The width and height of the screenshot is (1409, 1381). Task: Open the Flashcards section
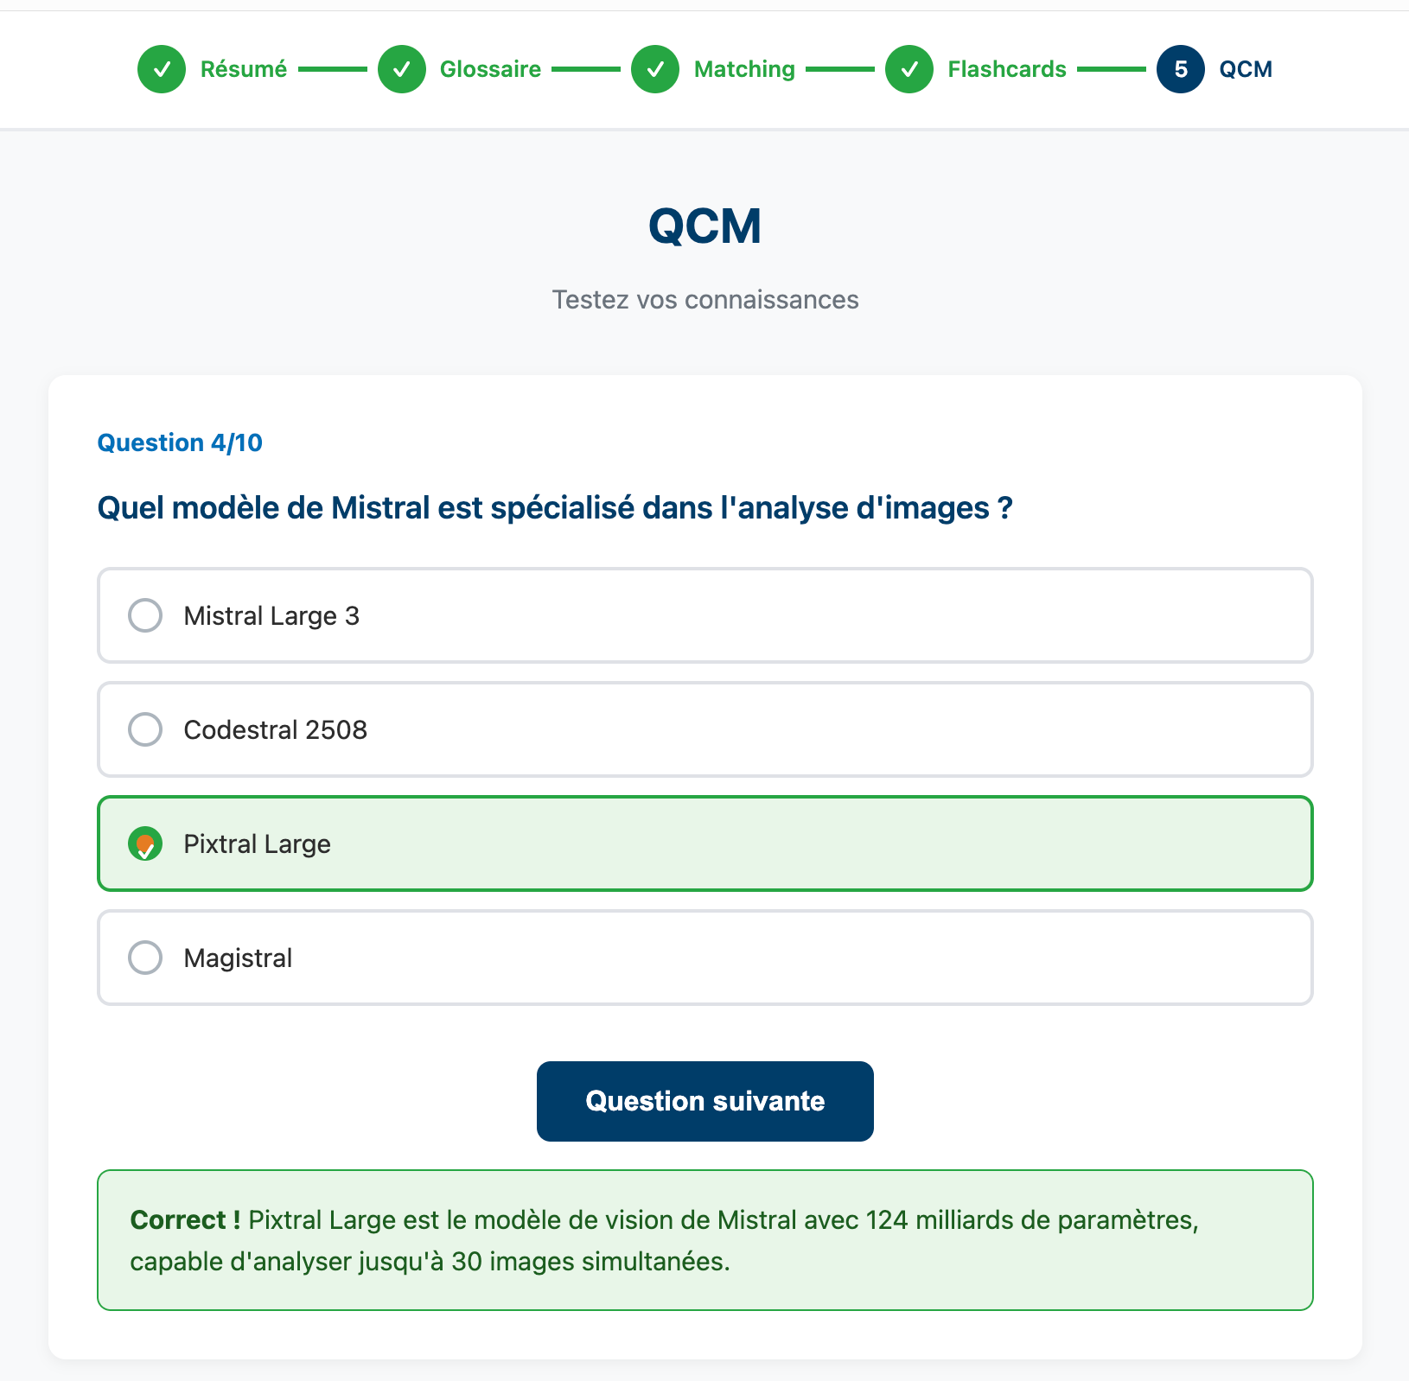click(x=1006, y=69)
